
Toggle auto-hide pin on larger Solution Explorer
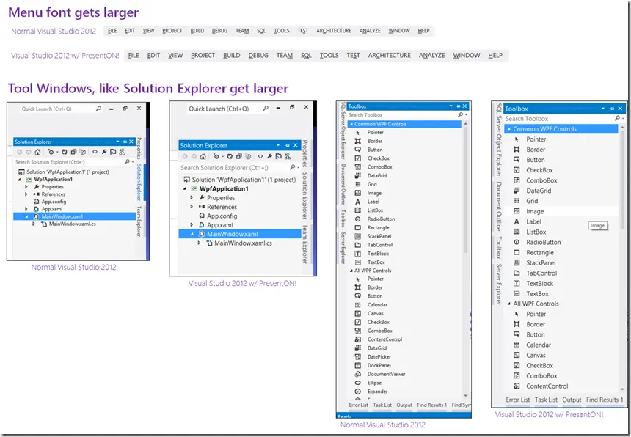click(287, 145)
